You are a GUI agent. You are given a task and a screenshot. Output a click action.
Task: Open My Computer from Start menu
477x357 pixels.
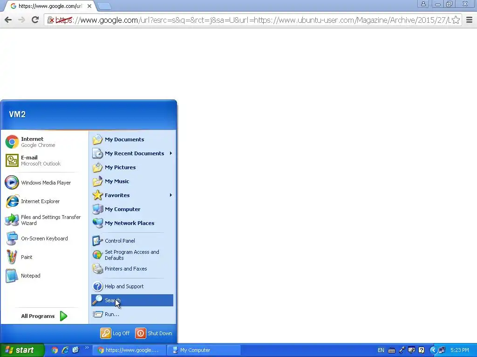click(132, 209)
